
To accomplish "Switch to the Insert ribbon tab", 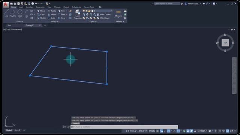I will pyautogui.click(x=21, y=7).
